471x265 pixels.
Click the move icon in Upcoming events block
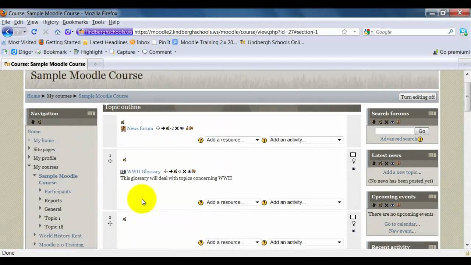coord(374,205)
